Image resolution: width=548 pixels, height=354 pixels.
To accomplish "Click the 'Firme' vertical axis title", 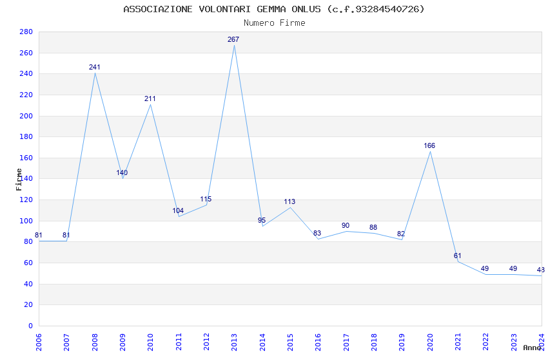I will pyautogui.click(x=19, y=180).
